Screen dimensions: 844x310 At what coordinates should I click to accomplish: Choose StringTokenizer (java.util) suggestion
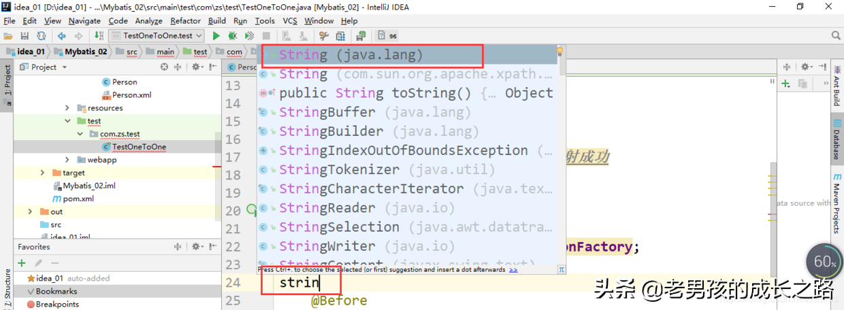pos(408,169)
